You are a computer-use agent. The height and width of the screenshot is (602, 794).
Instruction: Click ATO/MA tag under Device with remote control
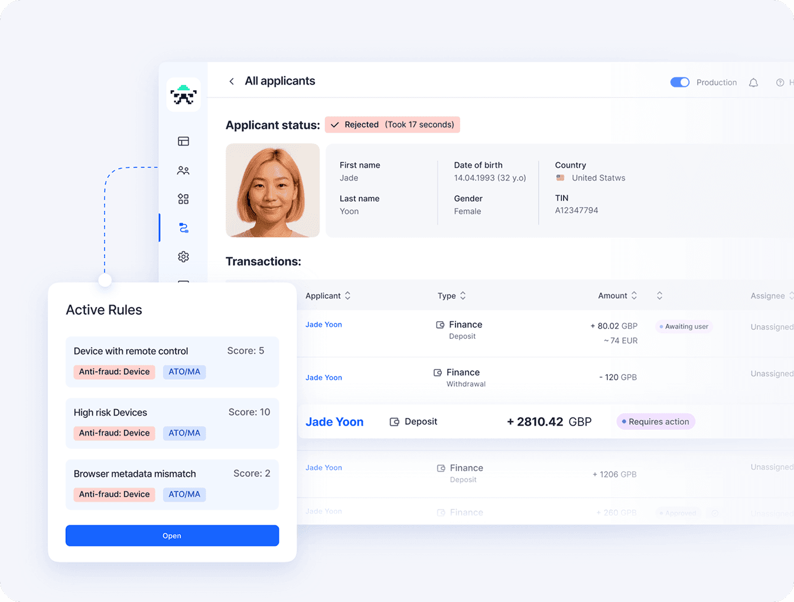point(184,372)
